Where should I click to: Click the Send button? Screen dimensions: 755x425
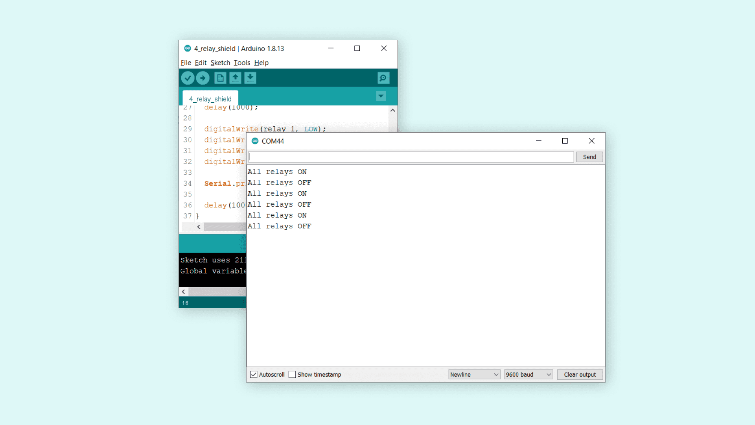point(589,157)
